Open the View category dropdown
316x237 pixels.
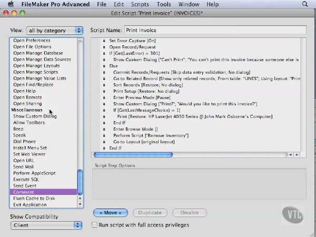point(54,31)
